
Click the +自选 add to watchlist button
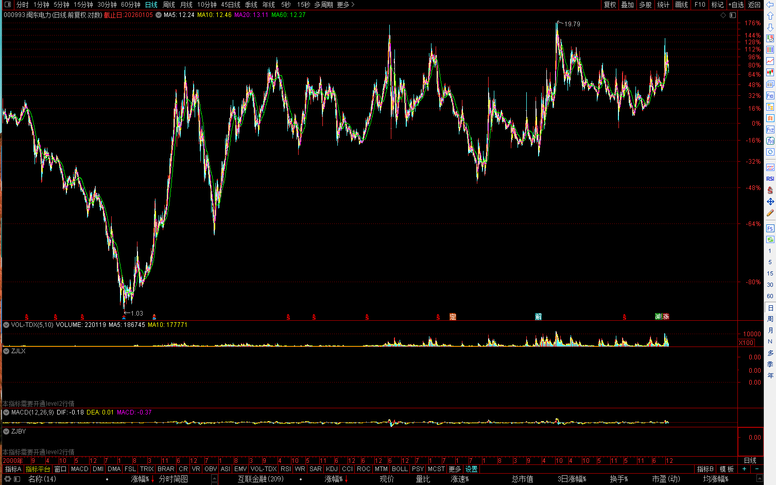point(736,5)
